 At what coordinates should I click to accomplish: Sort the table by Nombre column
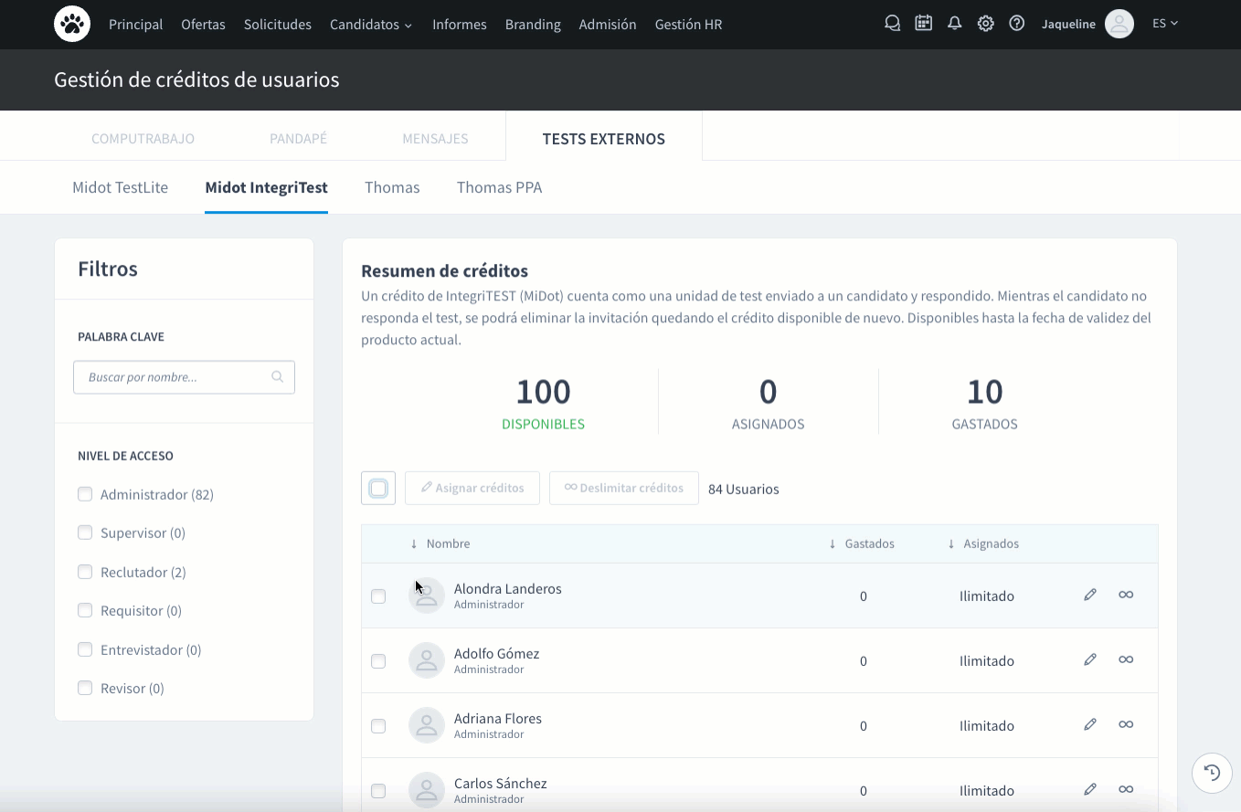[447, 543]
